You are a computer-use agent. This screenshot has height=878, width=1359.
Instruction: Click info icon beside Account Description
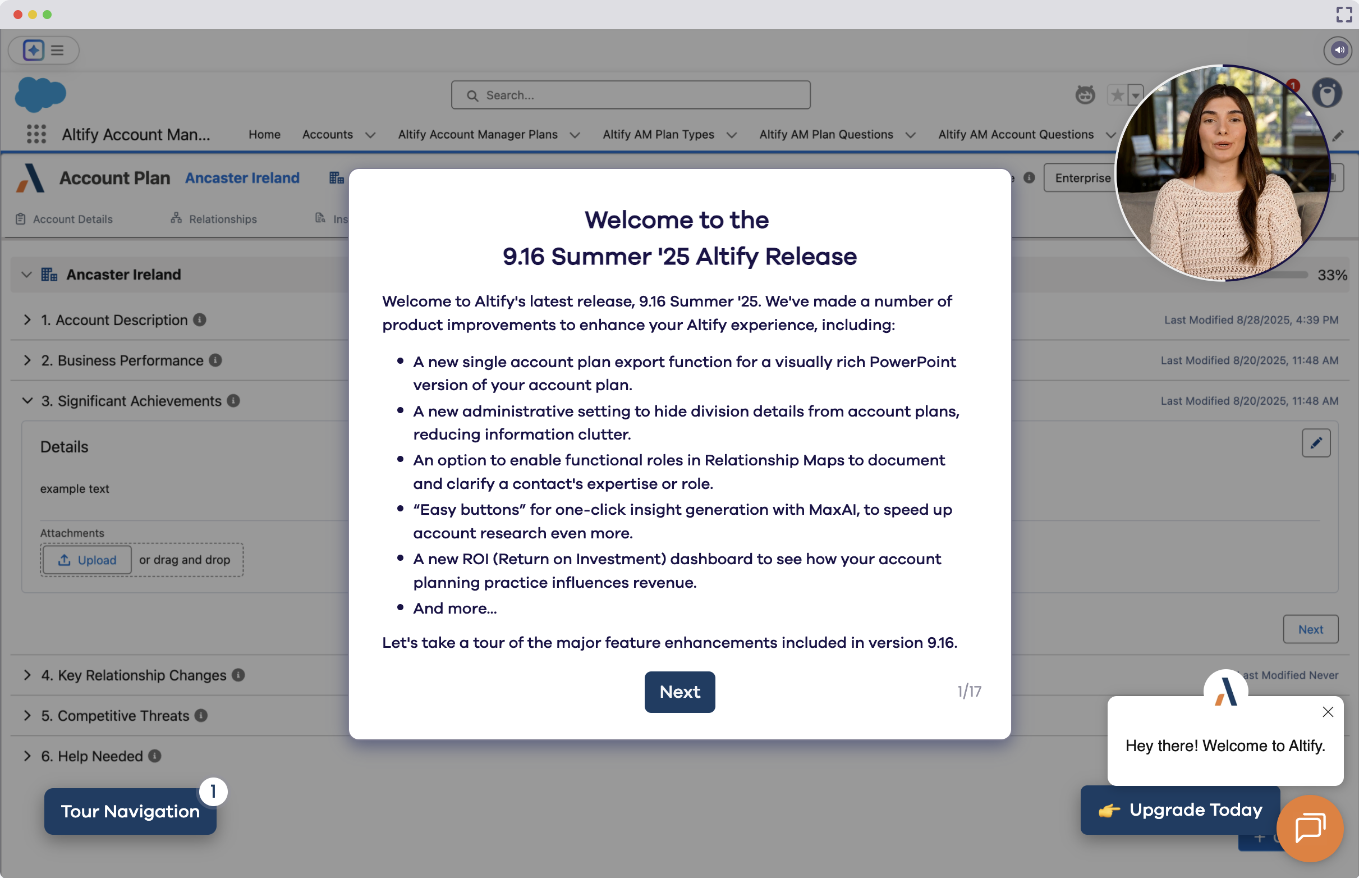coord(199,320)
